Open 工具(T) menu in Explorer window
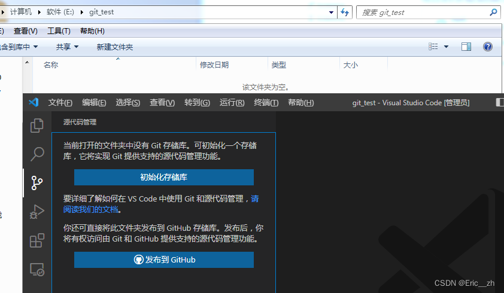This screenshot has width=504, height=293. [59, 31]
